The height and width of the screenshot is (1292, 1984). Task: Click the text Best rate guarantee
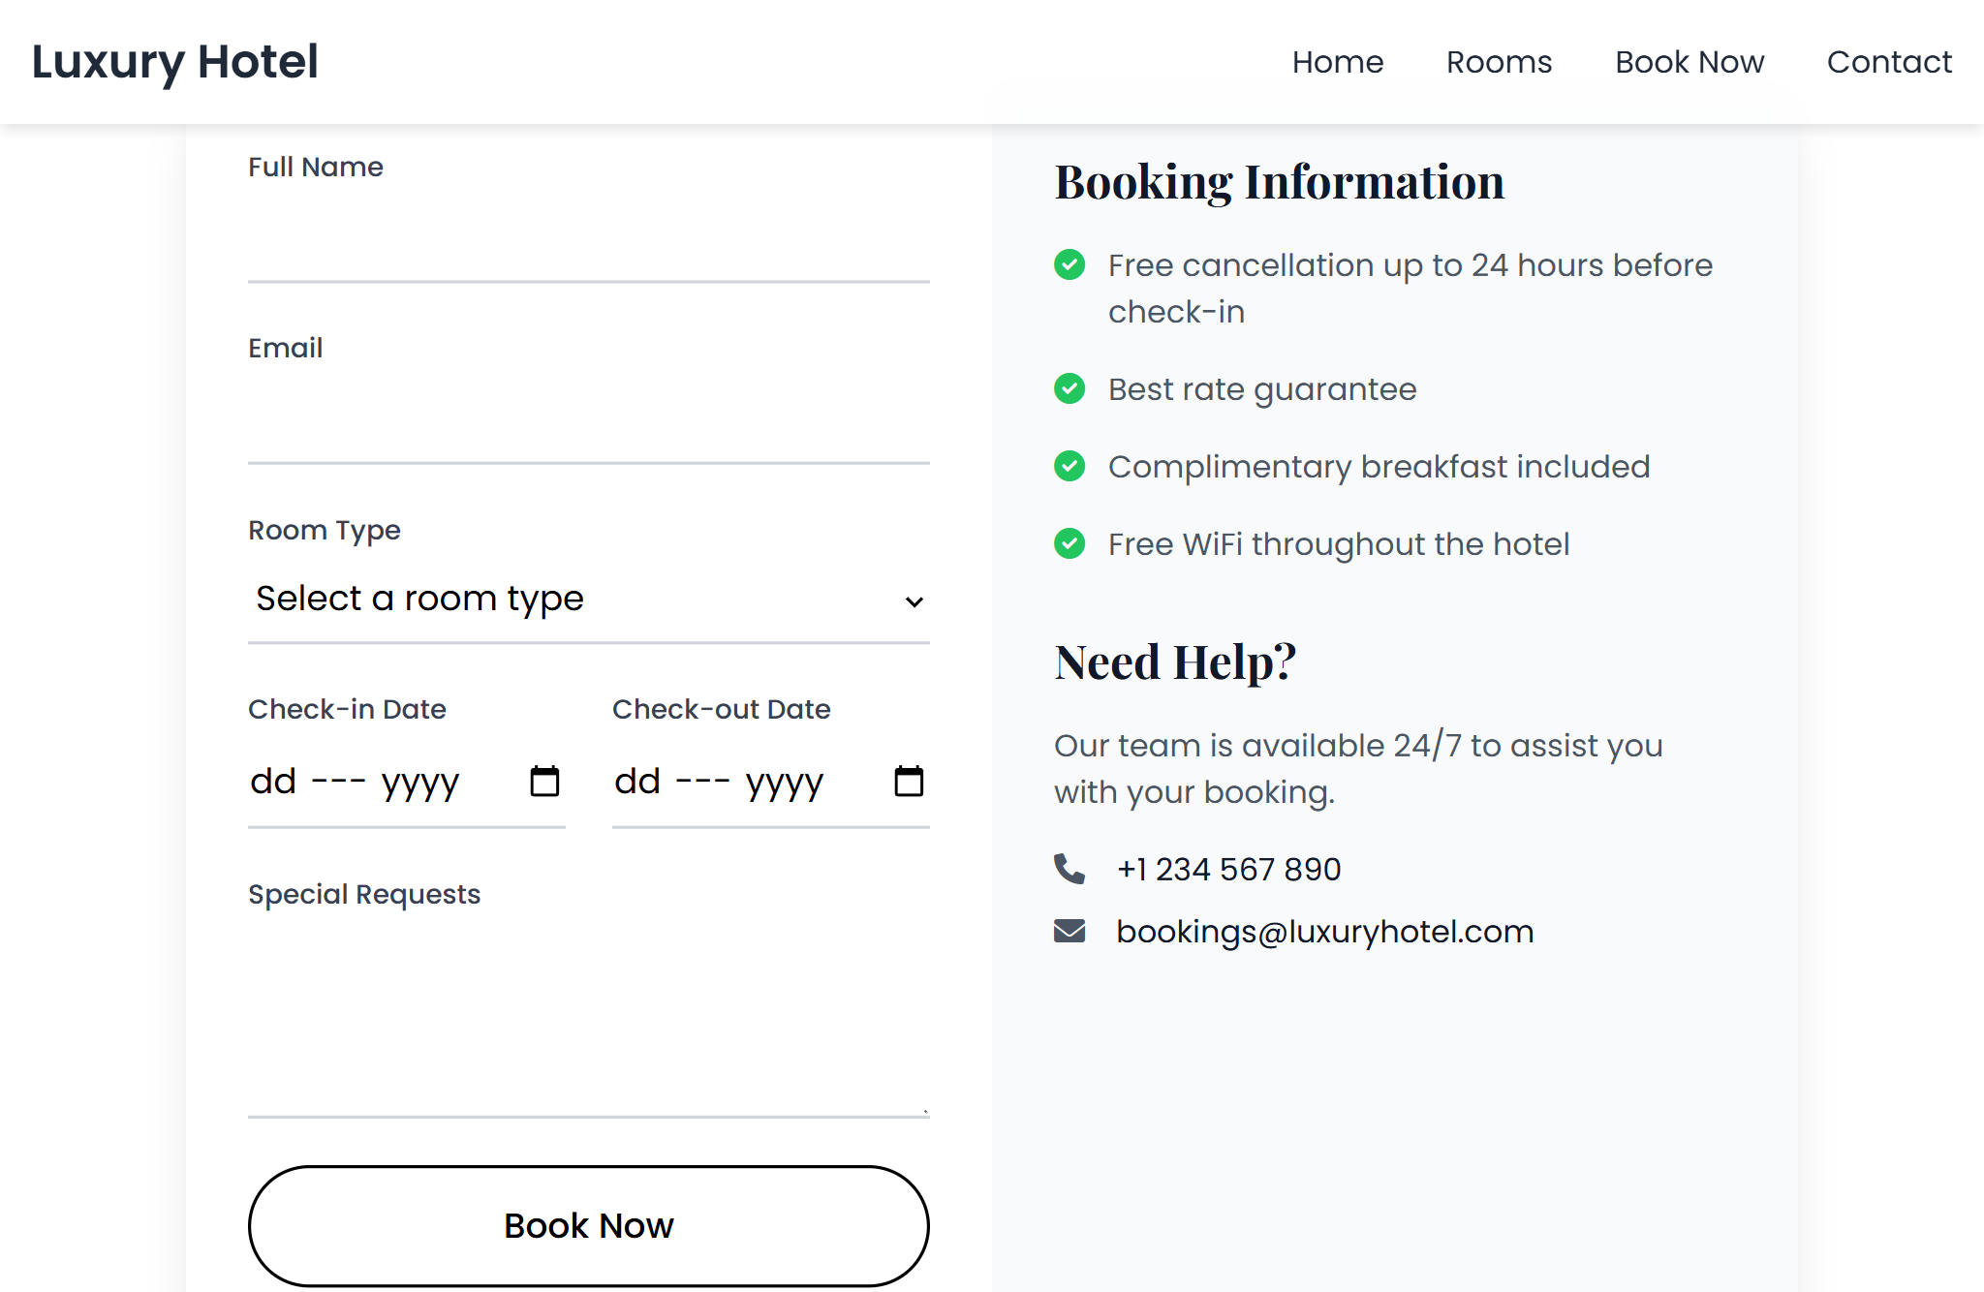tap(1262, 389)
